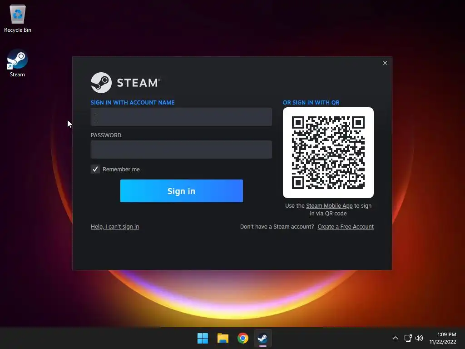Click "Don't have a Steam account?" text

[277, 227]
